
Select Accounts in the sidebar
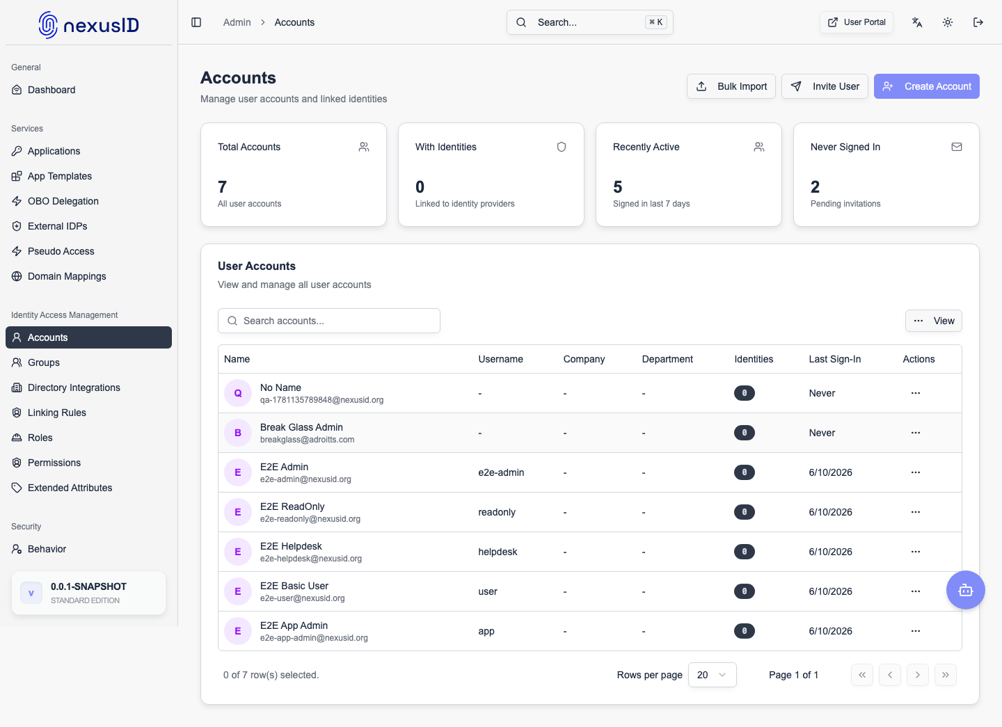[88, 337]
